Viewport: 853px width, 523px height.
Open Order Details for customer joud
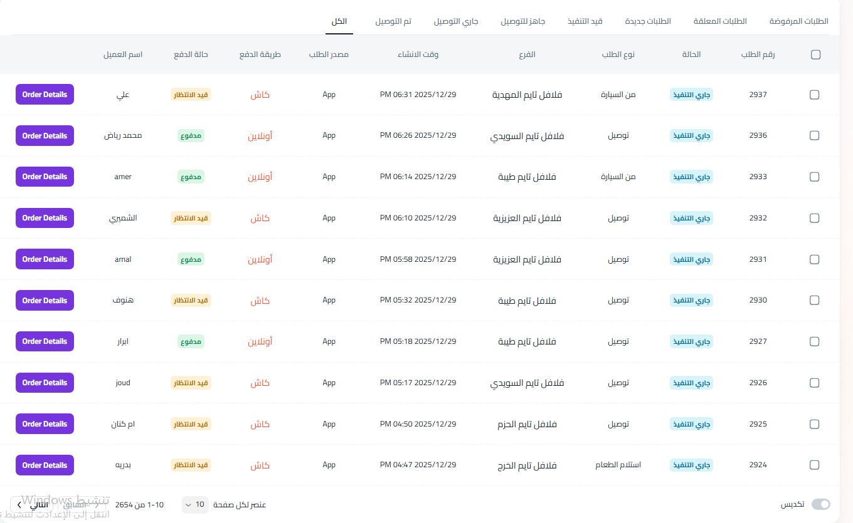(x=45, y=383)
